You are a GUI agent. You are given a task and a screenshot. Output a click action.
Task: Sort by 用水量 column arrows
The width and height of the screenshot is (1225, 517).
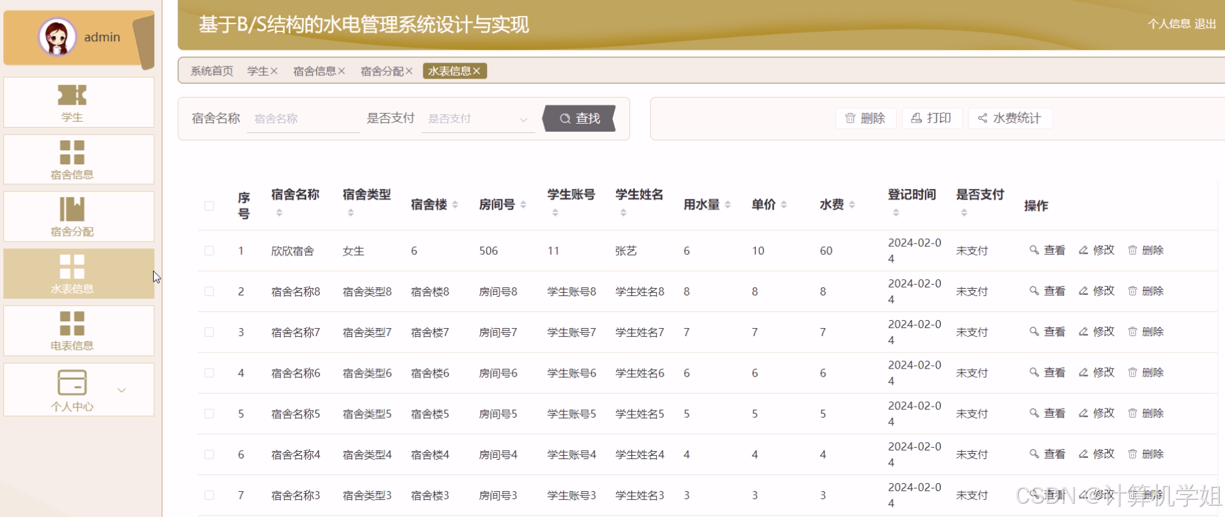pos(728,205)
